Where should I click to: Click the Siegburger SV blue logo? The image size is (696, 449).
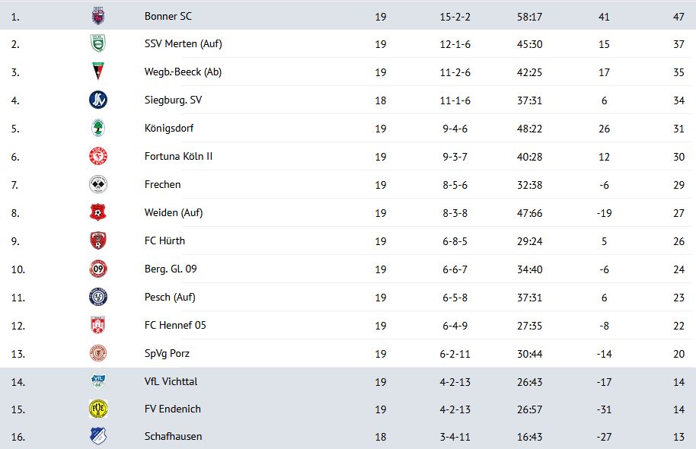(97, 100)
